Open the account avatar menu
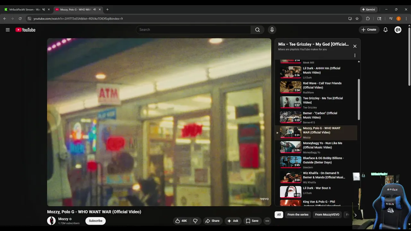Image resolution: width=411 pixels, height=231 pixels. coord(398,30)
